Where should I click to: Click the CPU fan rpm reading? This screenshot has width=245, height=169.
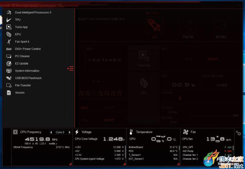(x=219, y=139)
